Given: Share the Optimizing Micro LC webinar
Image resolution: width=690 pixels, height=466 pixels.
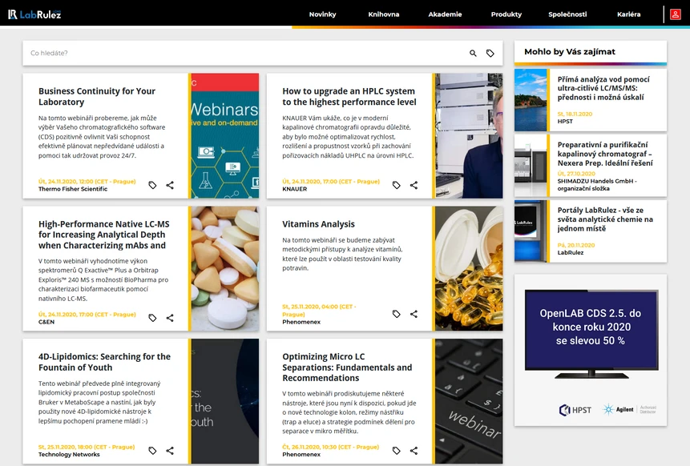Looking at the screenshot, I should click(x=414, y=451).
